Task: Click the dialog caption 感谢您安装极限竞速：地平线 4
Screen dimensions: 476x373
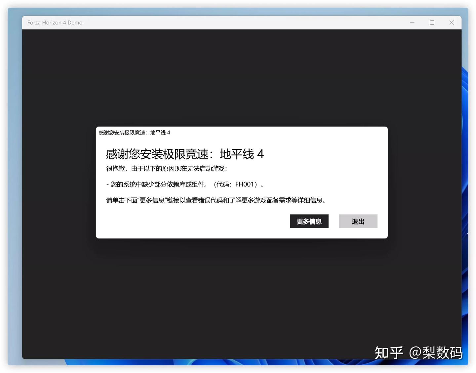Action: [134, 133]
